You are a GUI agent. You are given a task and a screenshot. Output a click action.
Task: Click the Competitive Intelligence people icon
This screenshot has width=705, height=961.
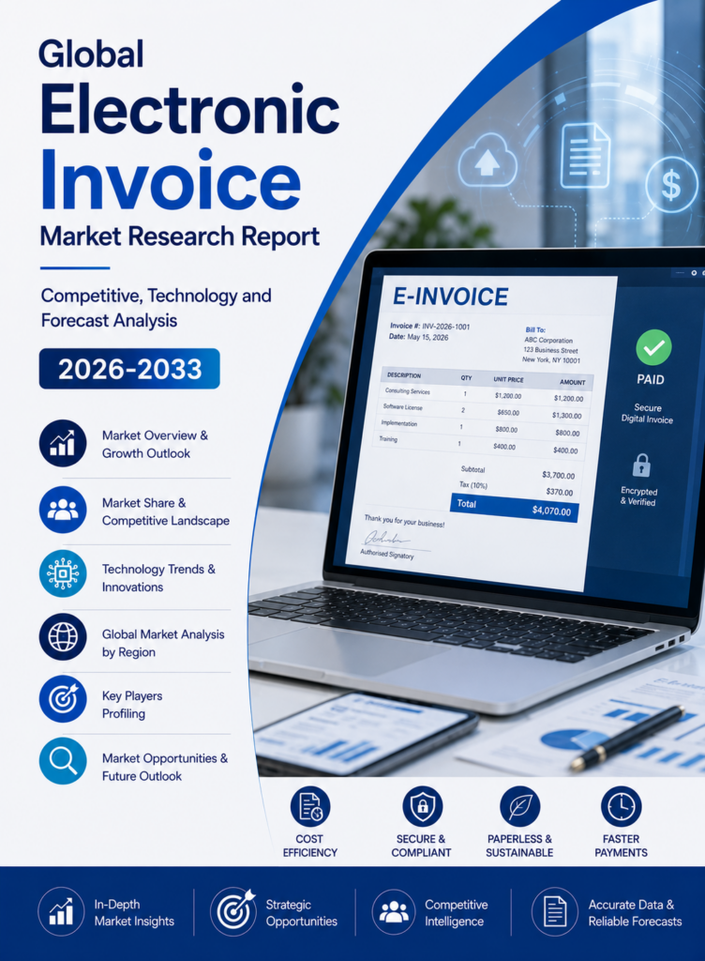pos(394,911)
